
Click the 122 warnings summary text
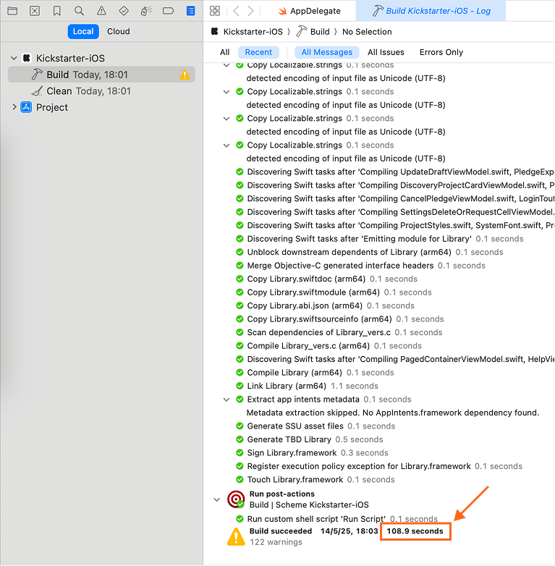(276, 542)
